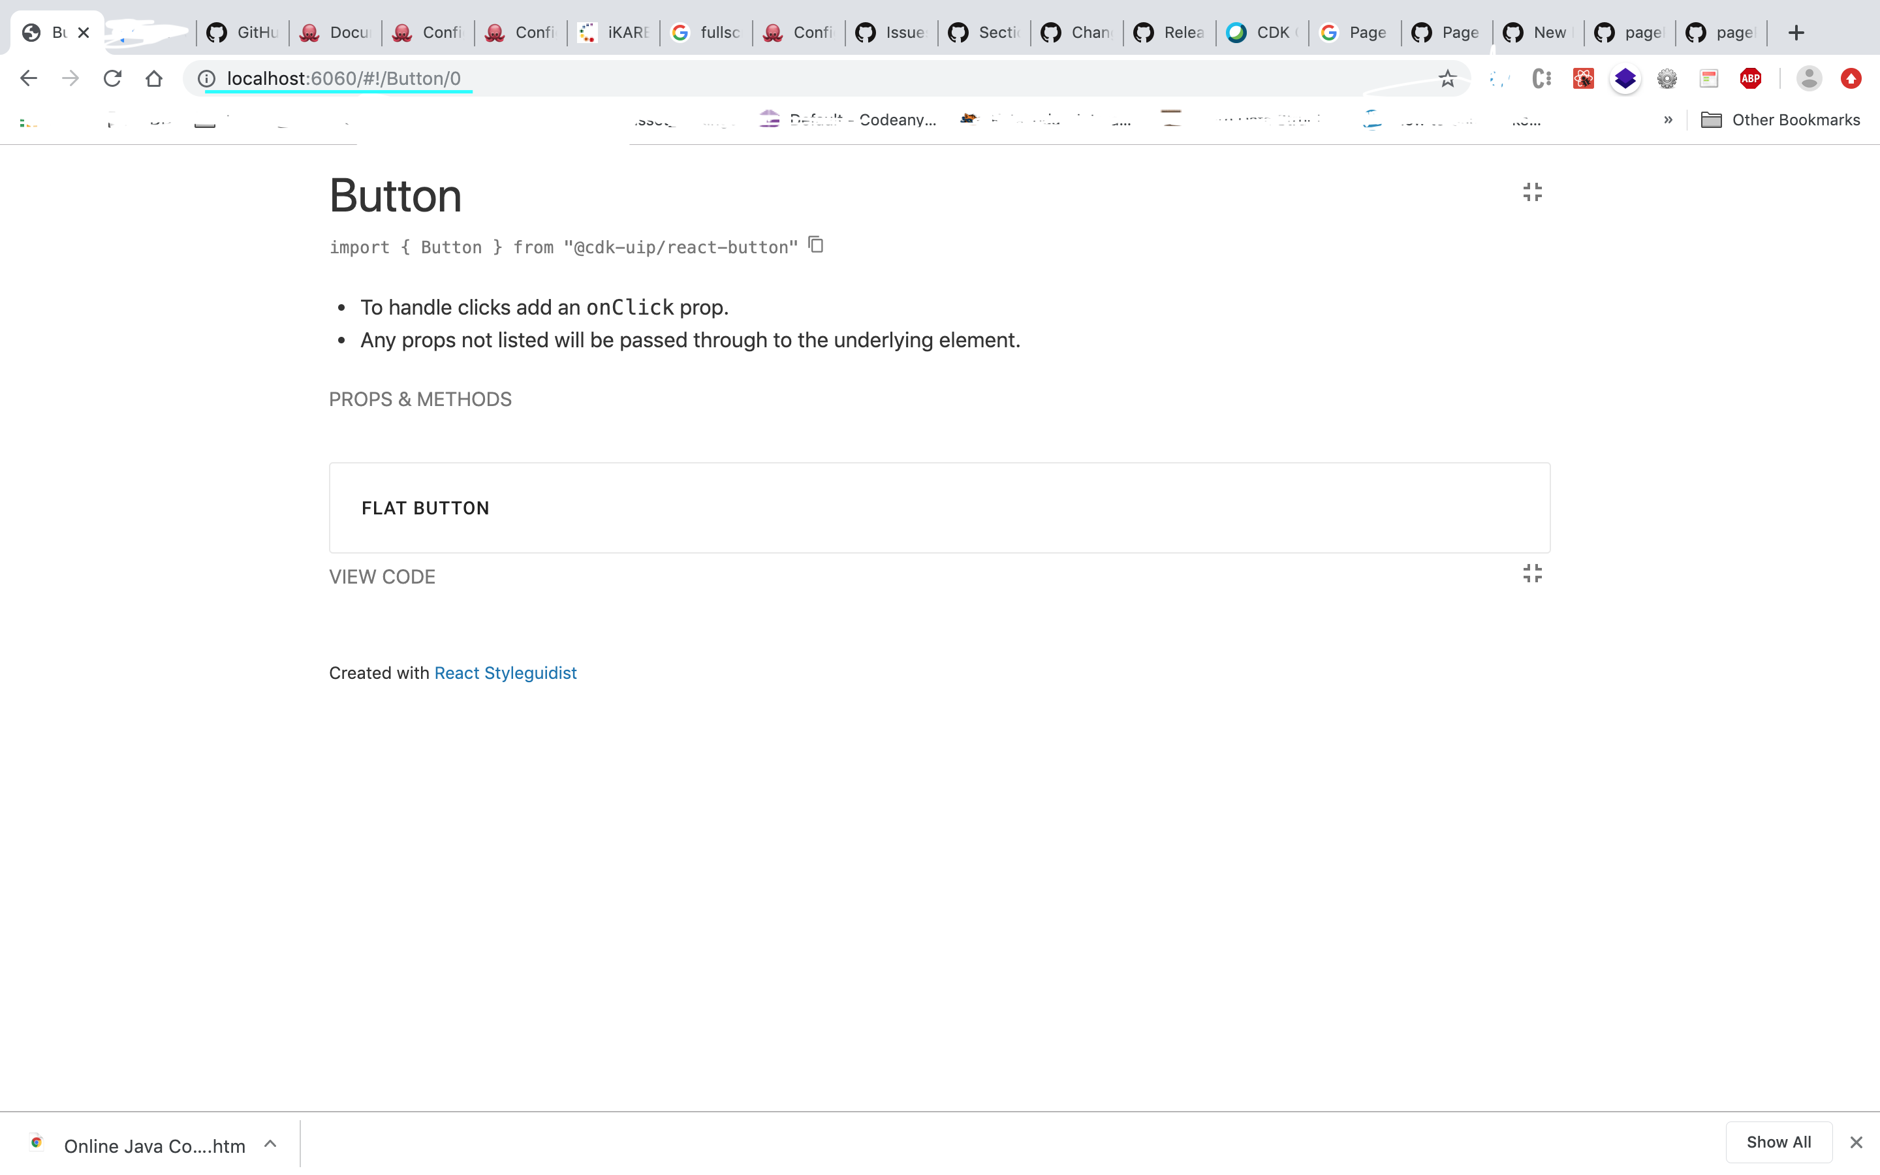
Task: Click the exit-isolation icon beside VIEW CODE
Action: 1532,574
